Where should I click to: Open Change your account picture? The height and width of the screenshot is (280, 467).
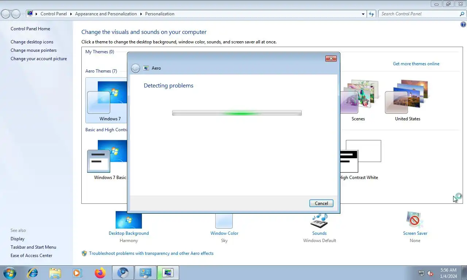coord(39,59)
